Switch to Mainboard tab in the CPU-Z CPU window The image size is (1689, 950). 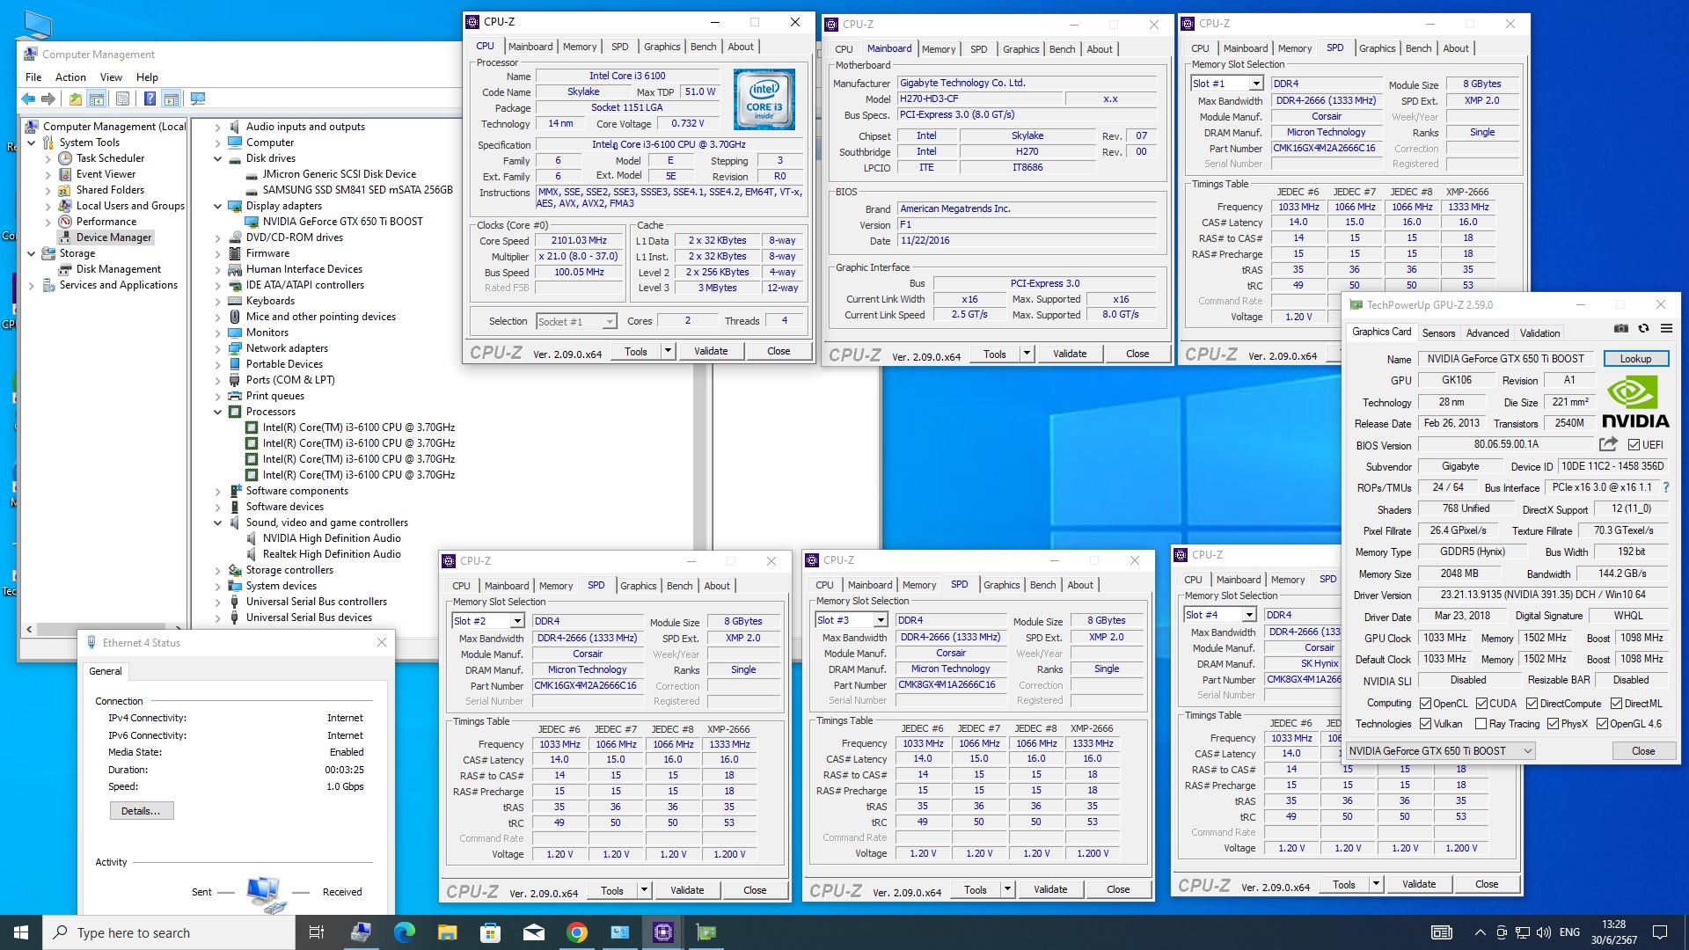[530, 47]
